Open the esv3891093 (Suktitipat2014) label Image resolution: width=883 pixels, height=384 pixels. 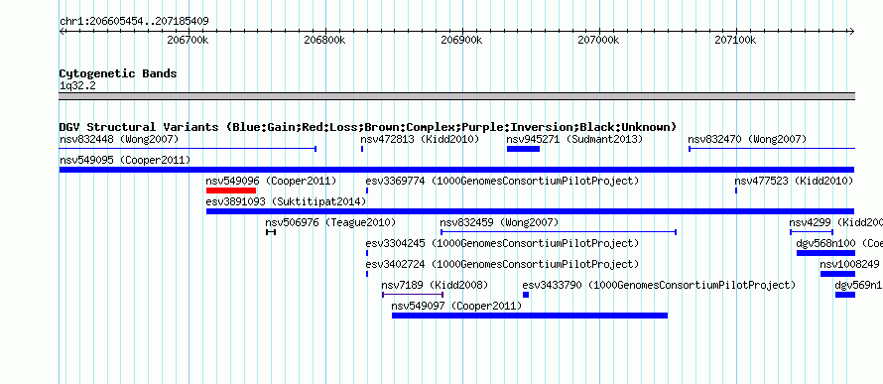286,201
